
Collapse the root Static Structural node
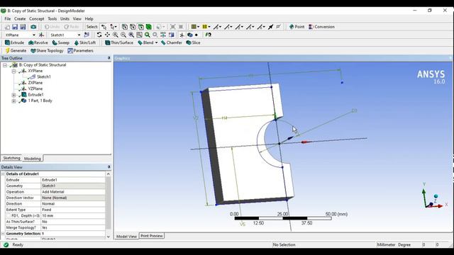tap(5, 65)
